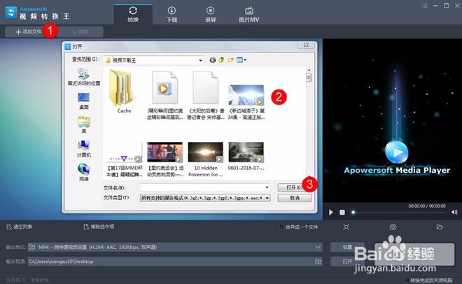Click the media player progress slider

point(398,212)
